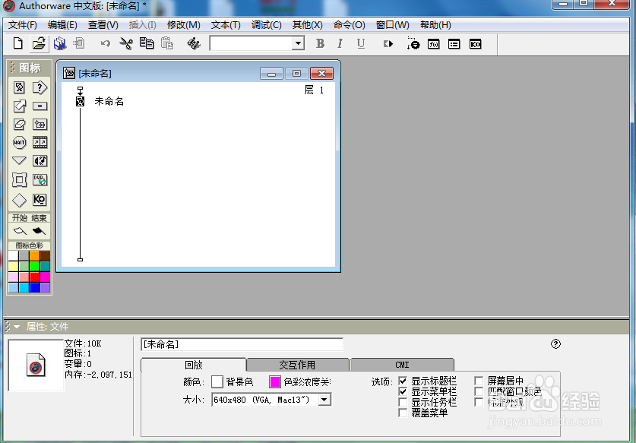636x443 pixels.
Task: Select the Display icon in palette
Action: 19,87
